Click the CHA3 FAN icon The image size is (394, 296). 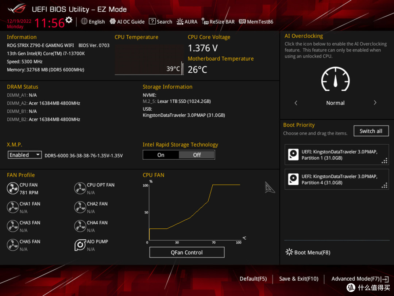click(x=12, y=226)
